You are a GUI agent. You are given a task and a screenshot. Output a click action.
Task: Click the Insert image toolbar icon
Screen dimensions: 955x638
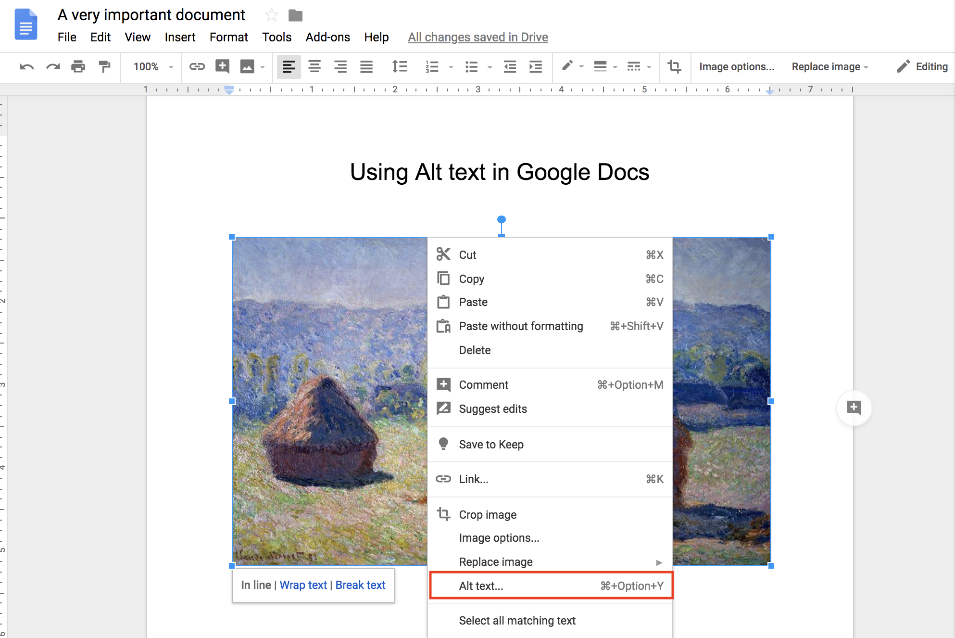pos(247,66)
